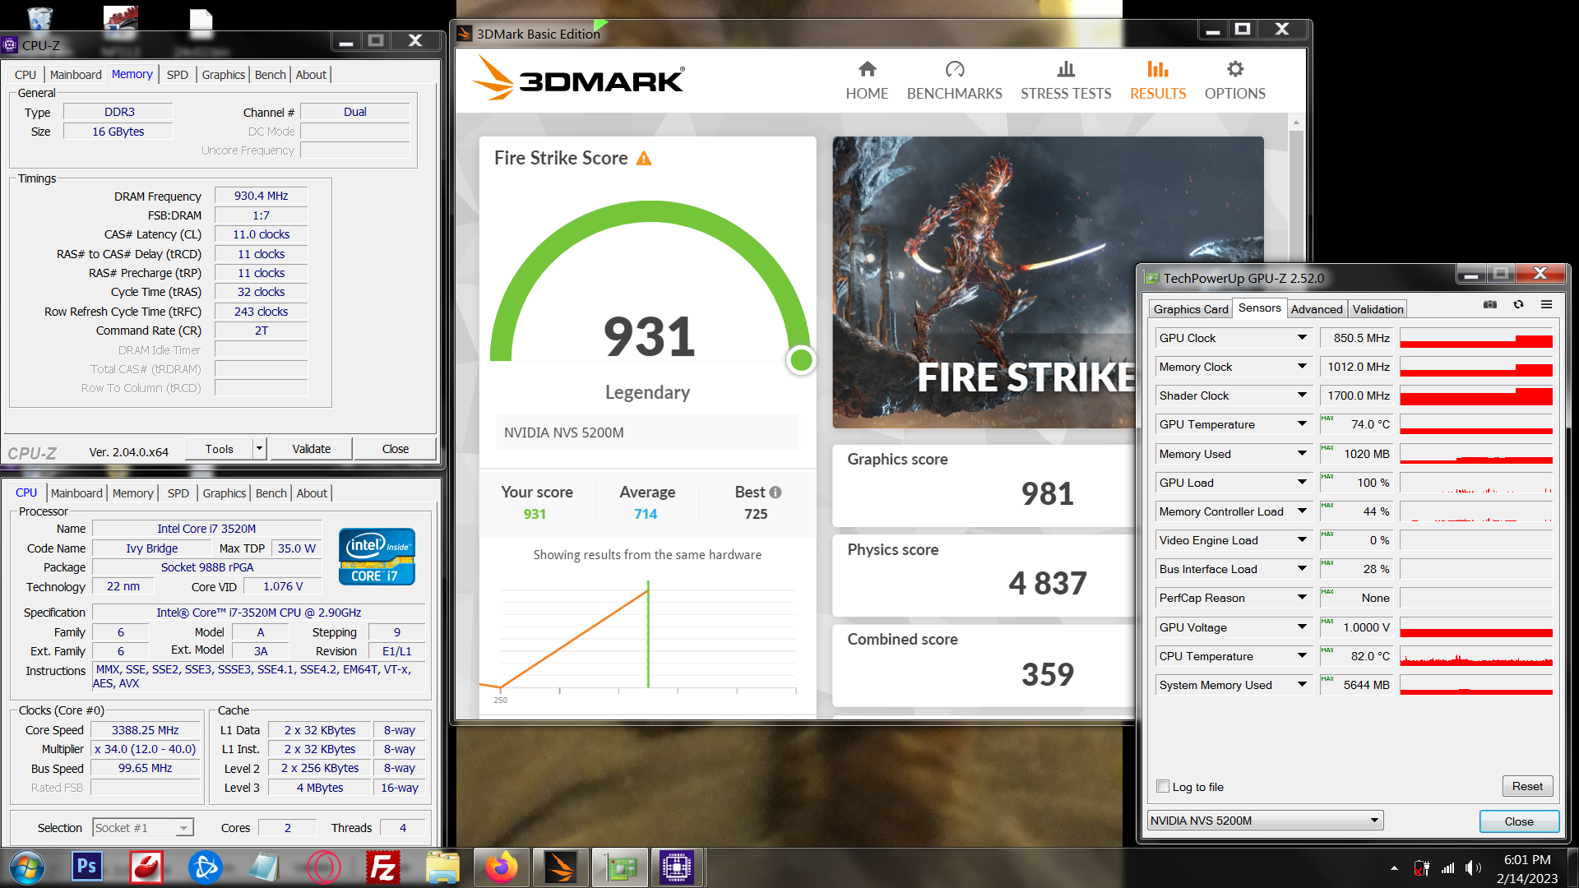Click the GPU-Z Reset button

pos(1527,786)
